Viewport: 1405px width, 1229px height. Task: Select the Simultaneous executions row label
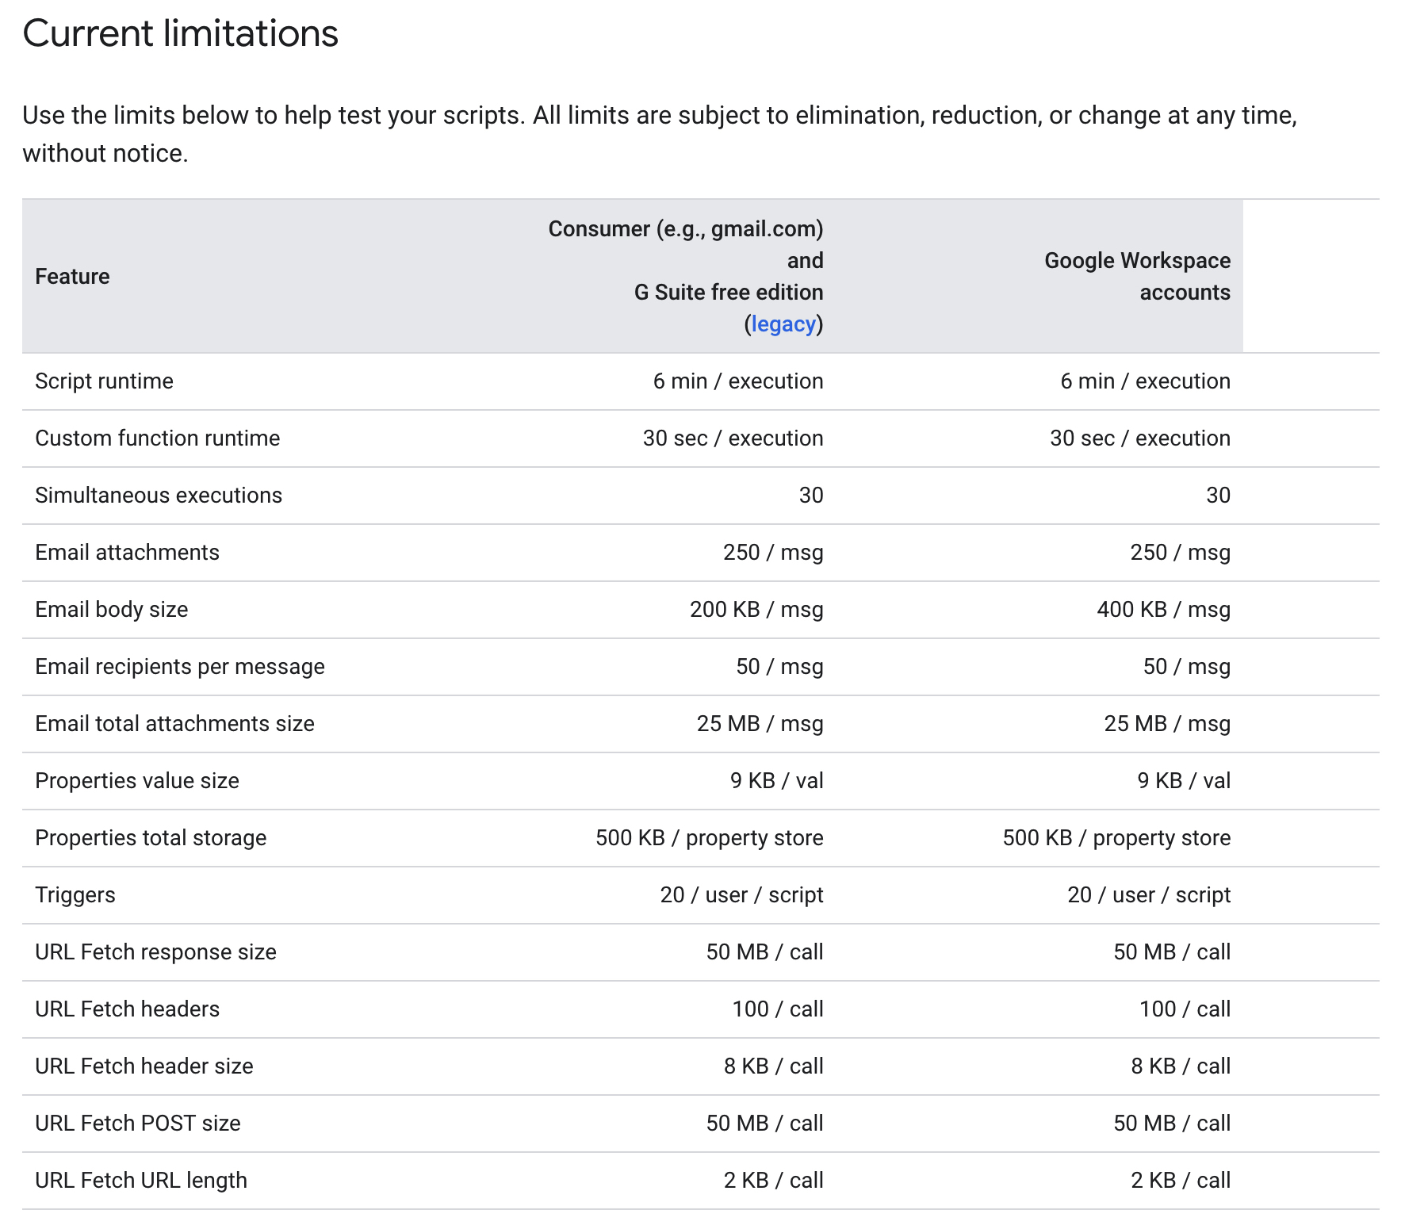(x=159, y=496)
